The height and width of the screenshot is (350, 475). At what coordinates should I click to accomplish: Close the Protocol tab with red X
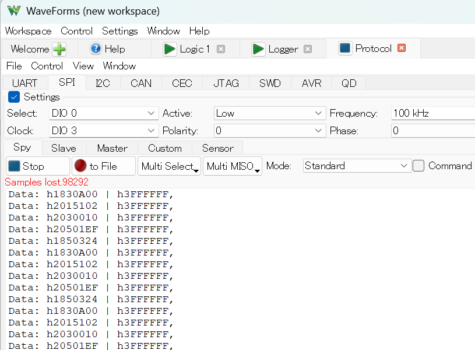point(402,48)
